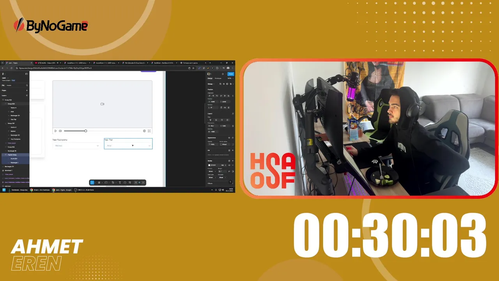Click the stroke color swatch
The width and height of the screenshot is (499, 281).
[209, 165]
